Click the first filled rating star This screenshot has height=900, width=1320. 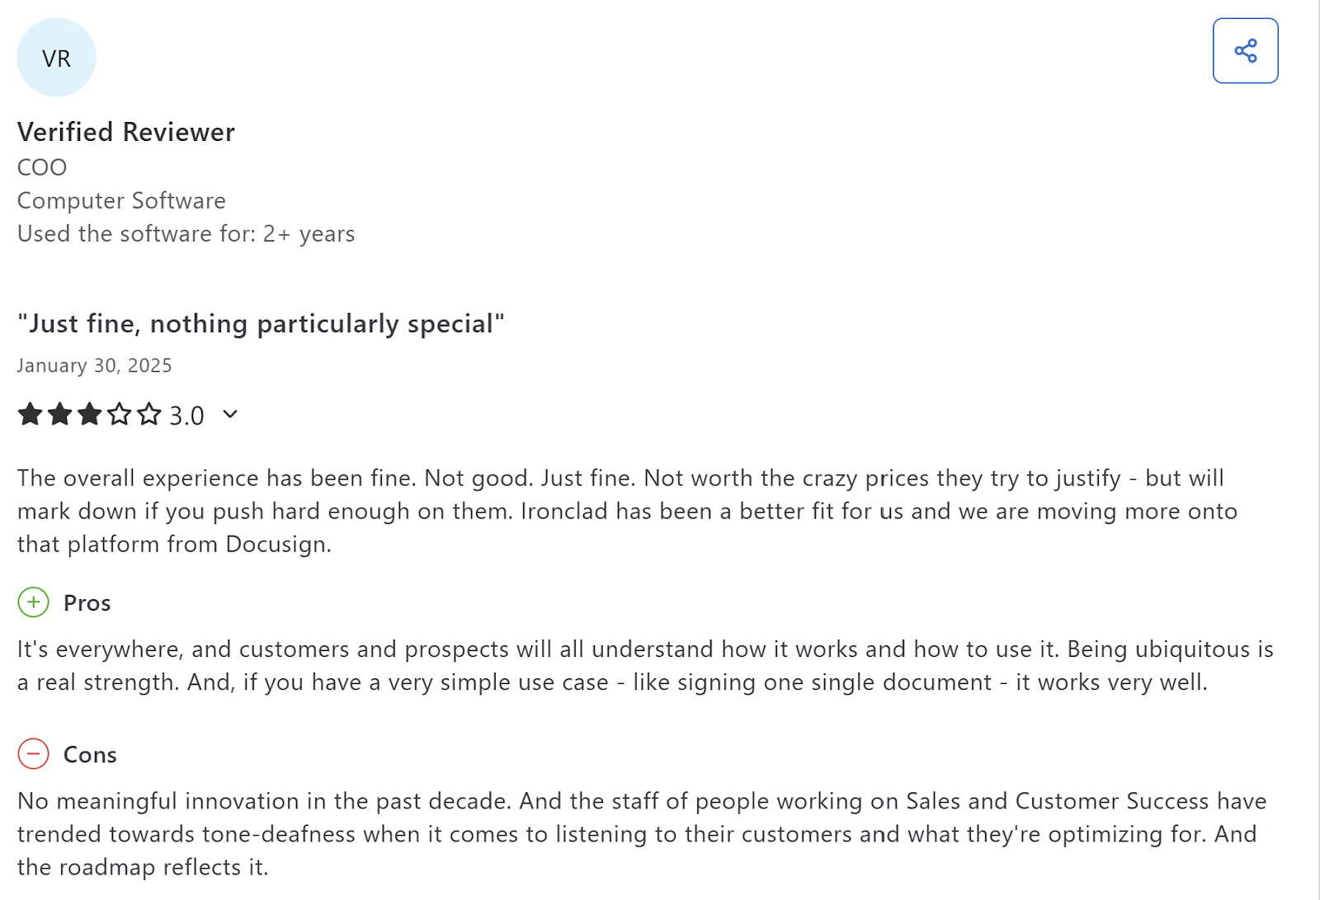coord(30,414)
